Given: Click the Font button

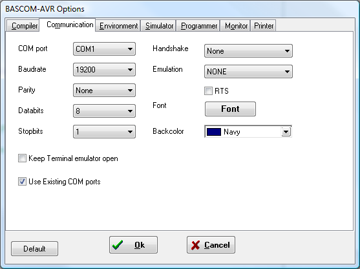Looking at the screenshot, I should pos(230,109).
